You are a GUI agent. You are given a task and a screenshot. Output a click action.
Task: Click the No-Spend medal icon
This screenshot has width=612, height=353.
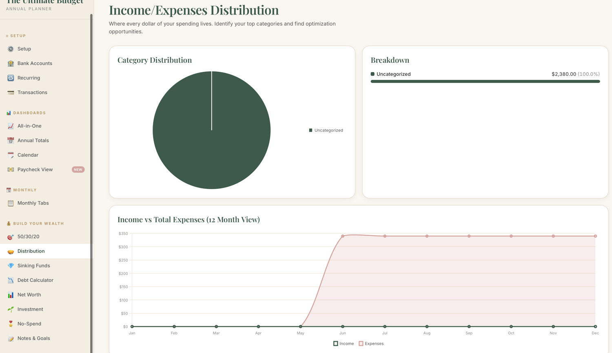pyautogui.click(x=11, y=324)
